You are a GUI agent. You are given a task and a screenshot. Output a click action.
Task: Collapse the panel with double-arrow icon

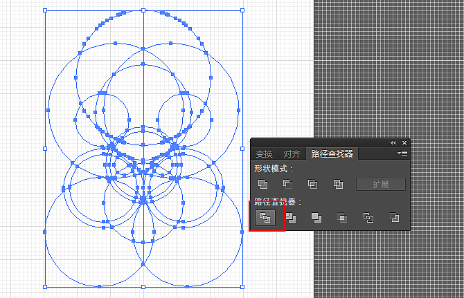393,143
